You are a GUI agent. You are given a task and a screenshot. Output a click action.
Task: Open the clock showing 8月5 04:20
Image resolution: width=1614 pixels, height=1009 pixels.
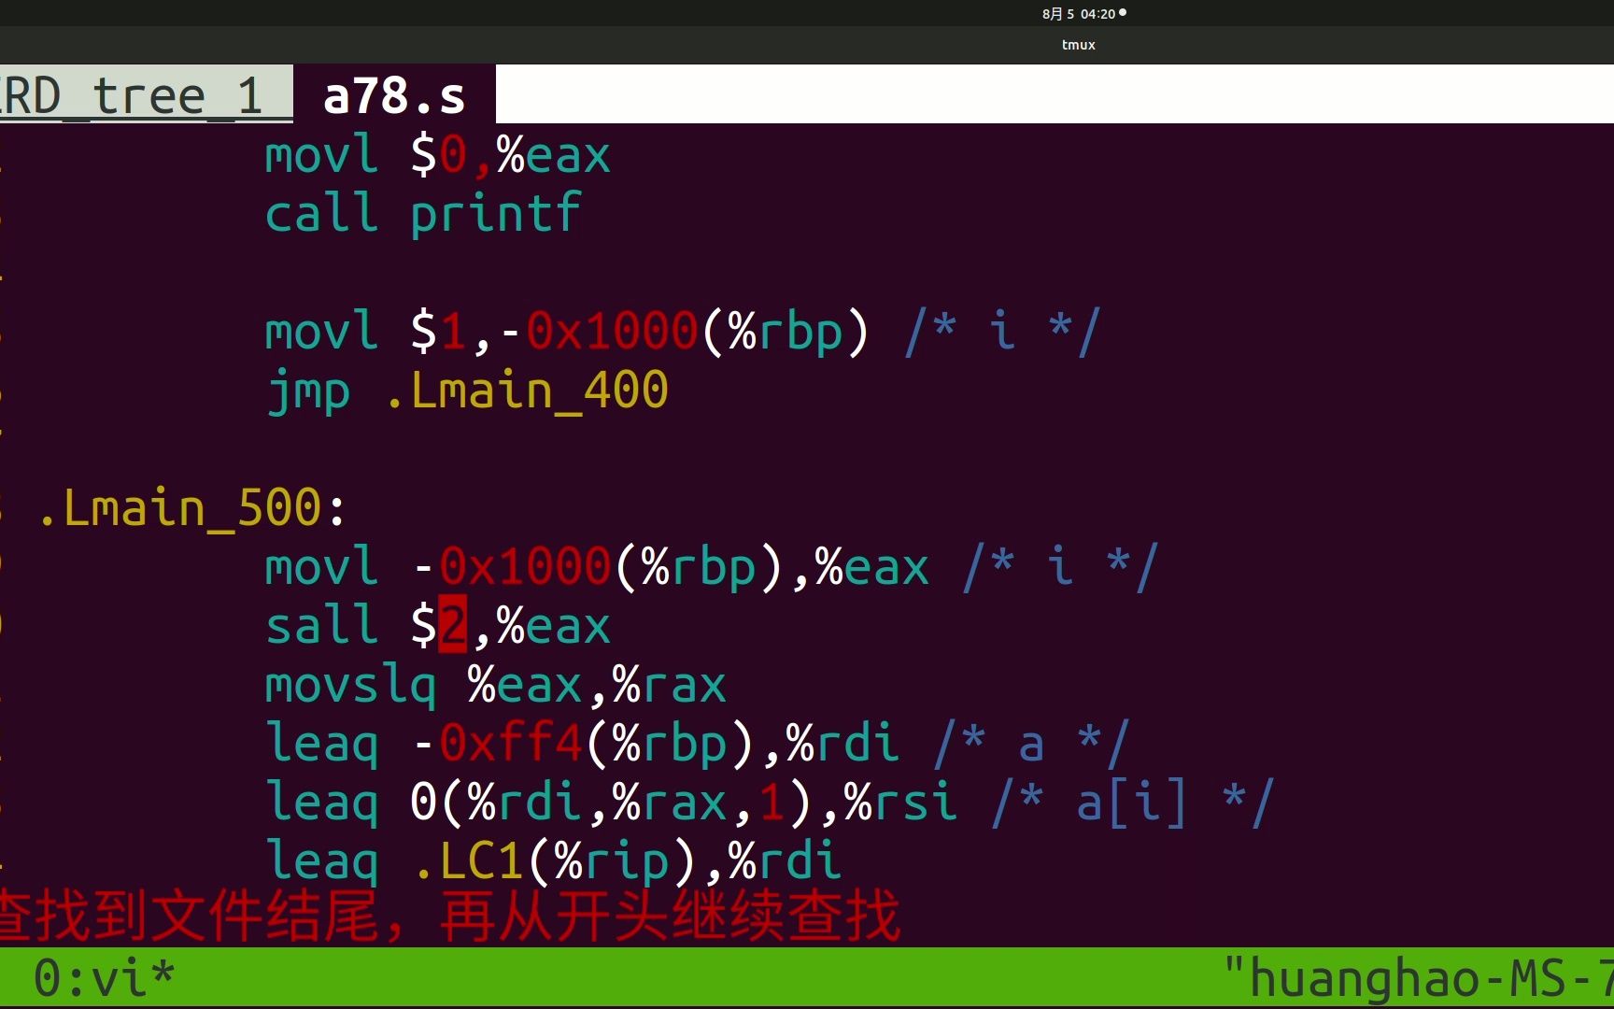pos(1079,14)
